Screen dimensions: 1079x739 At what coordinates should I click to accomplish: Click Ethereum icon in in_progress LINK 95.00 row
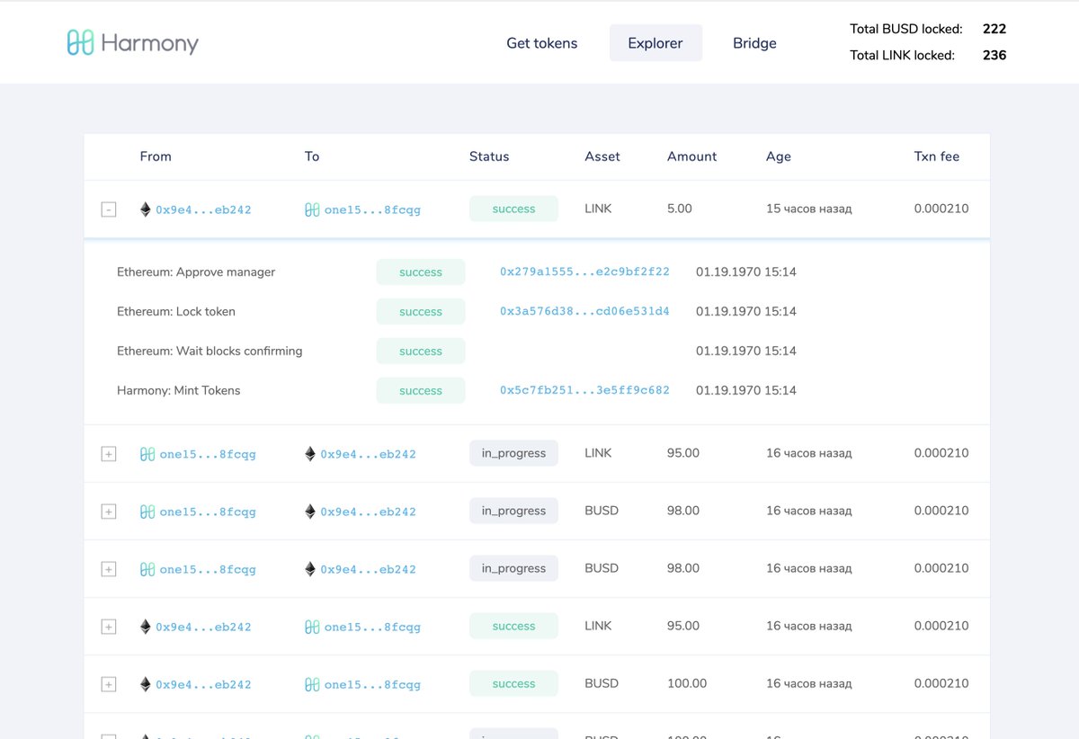[x=310, y=454]
